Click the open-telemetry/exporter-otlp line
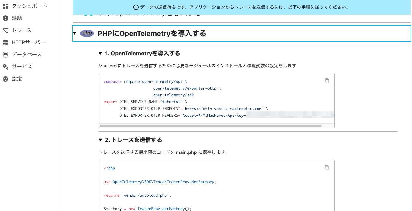 [x=187, y=88]
